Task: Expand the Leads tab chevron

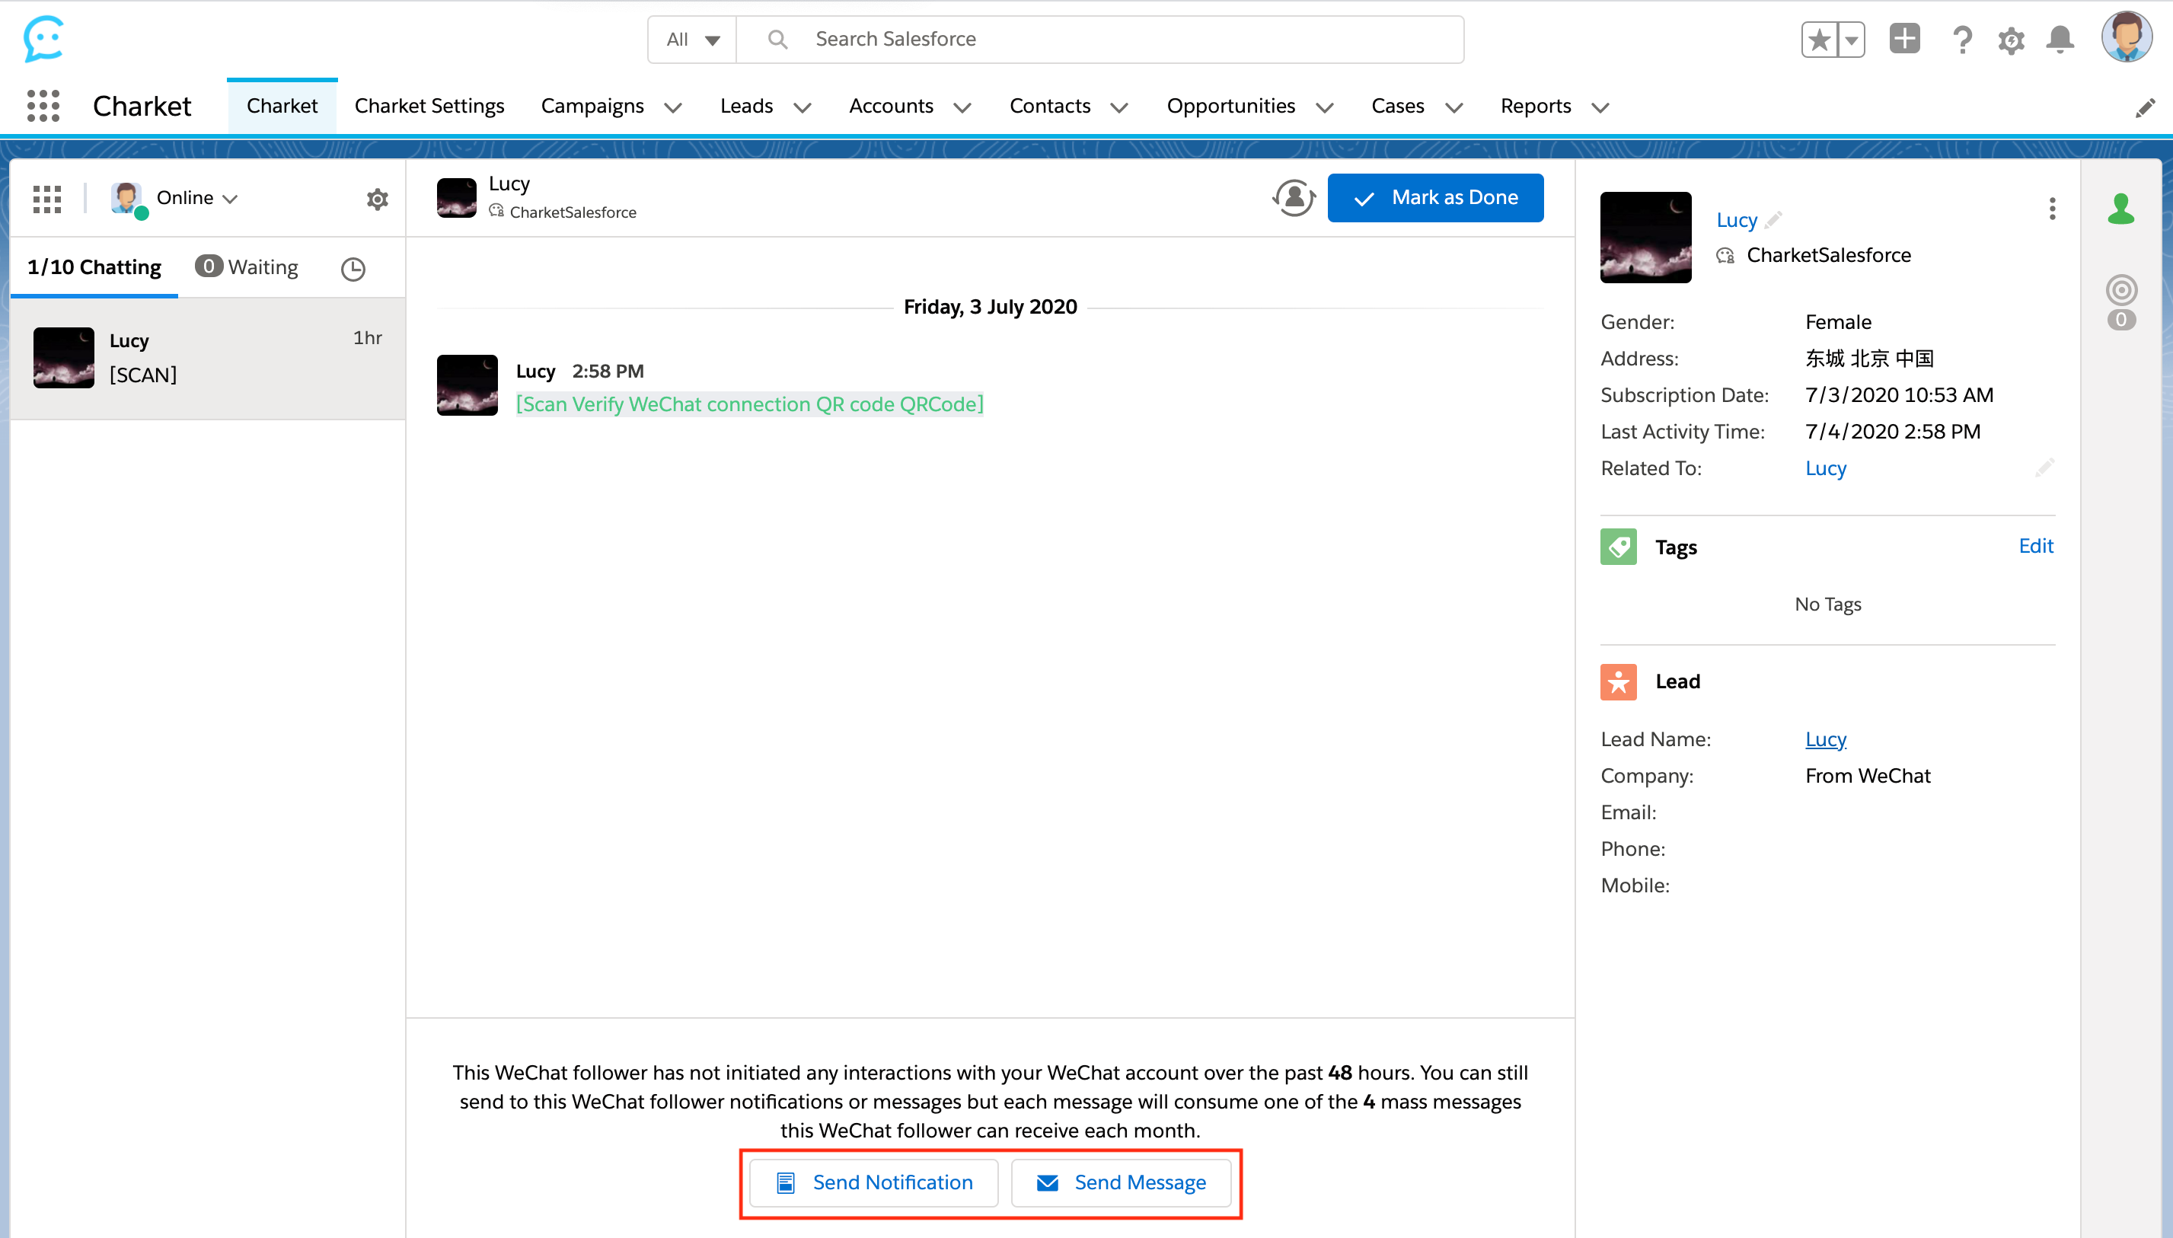Action: [802, 107]
